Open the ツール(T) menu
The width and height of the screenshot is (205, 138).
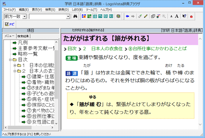pyautogui.click(x=92, y=10)
